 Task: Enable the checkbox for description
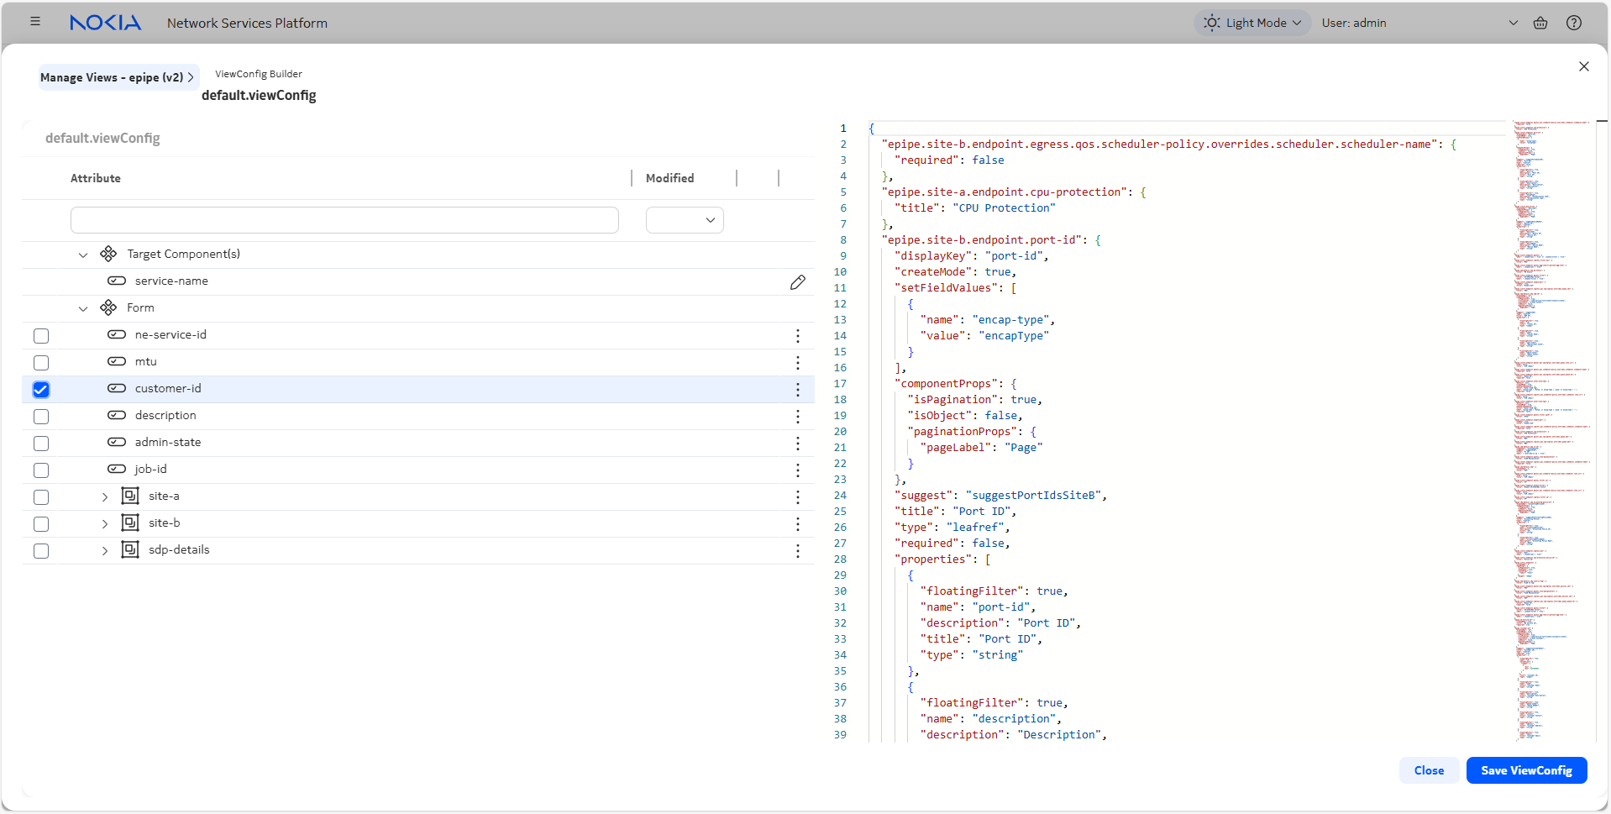[x=40, y=416]
